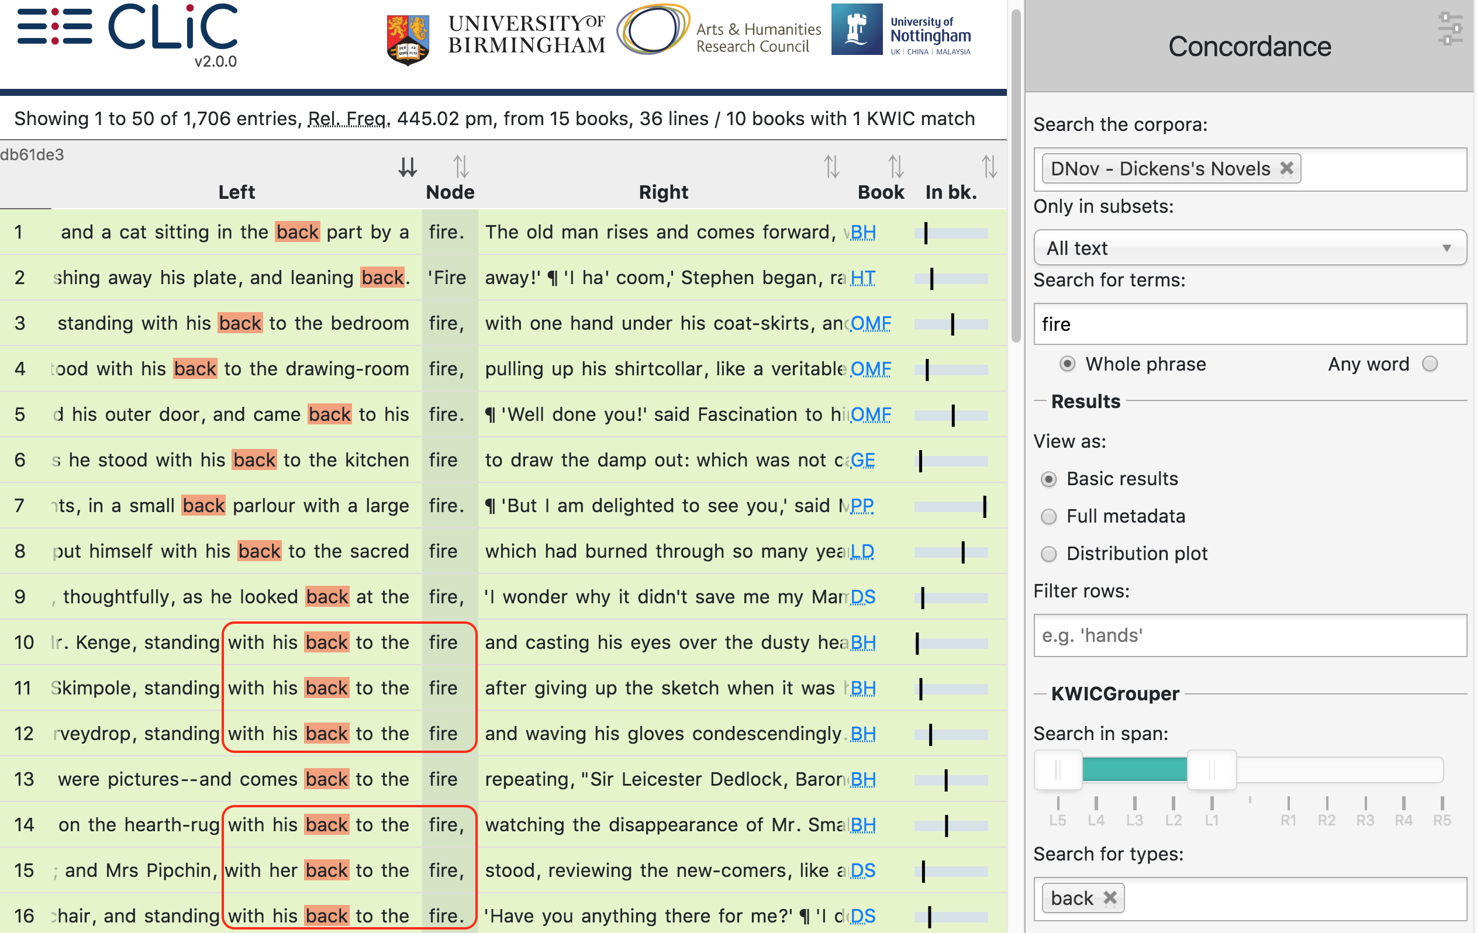Open the Search the corpora selector field
This screenshot has height=933, width=1477.
1250,169
